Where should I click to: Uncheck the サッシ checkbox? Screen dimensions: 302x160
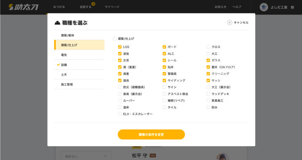tap(208, 80)
